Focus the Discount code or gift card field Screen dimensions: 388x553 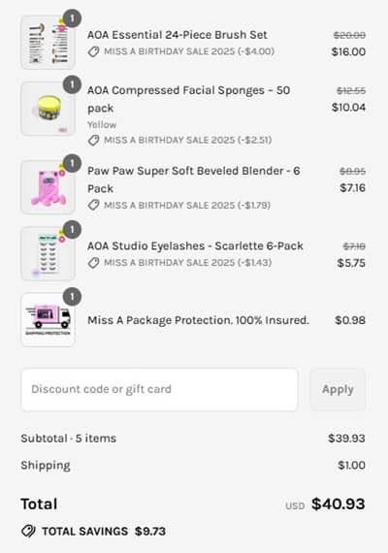[x=159, y=389]
